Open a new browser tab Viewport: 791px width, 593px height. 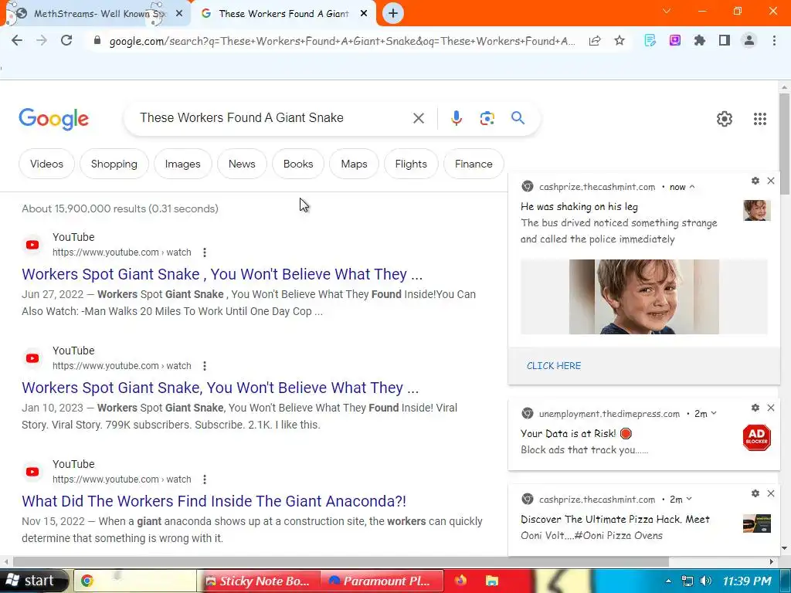pos(393,14)
